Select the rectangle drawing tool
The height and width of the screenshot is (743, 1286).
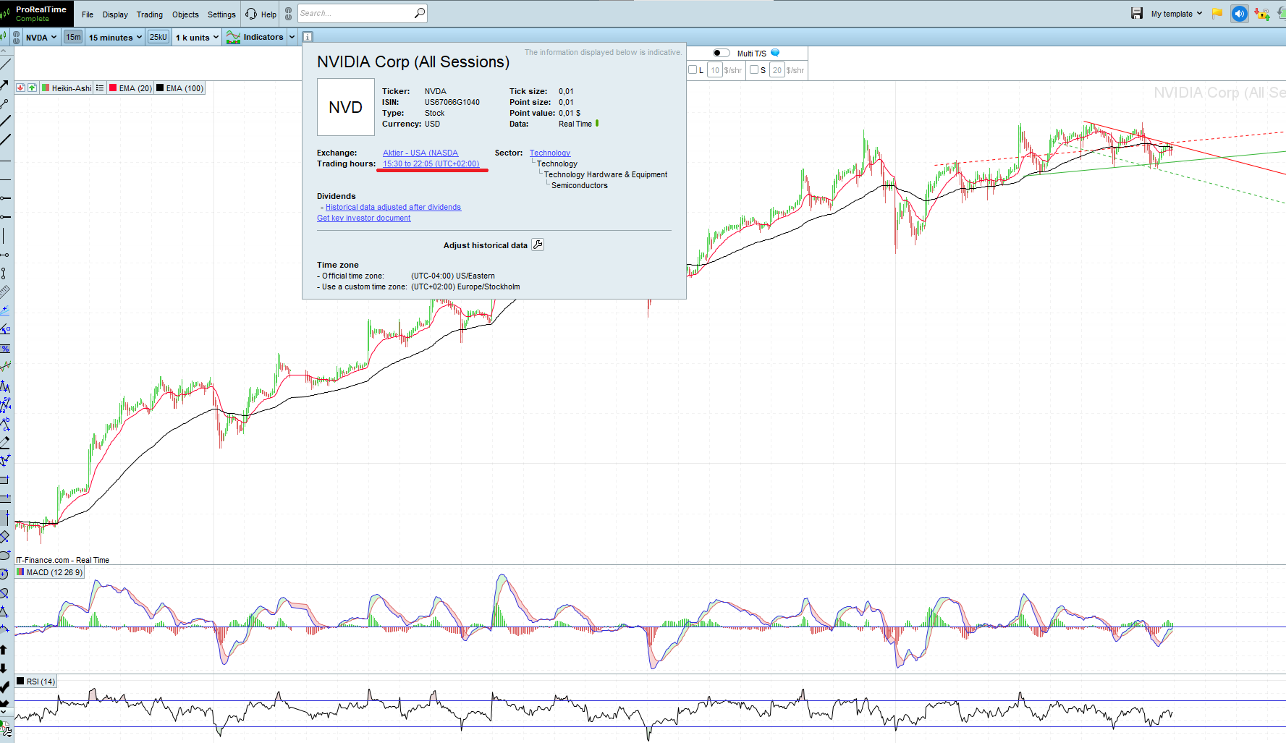(x=4, y=480)
